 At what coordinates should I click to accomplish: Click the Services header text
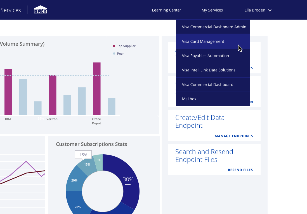point(11,10)
